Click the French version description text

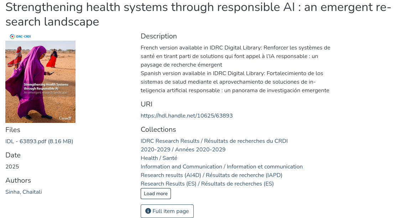point(235,56)
